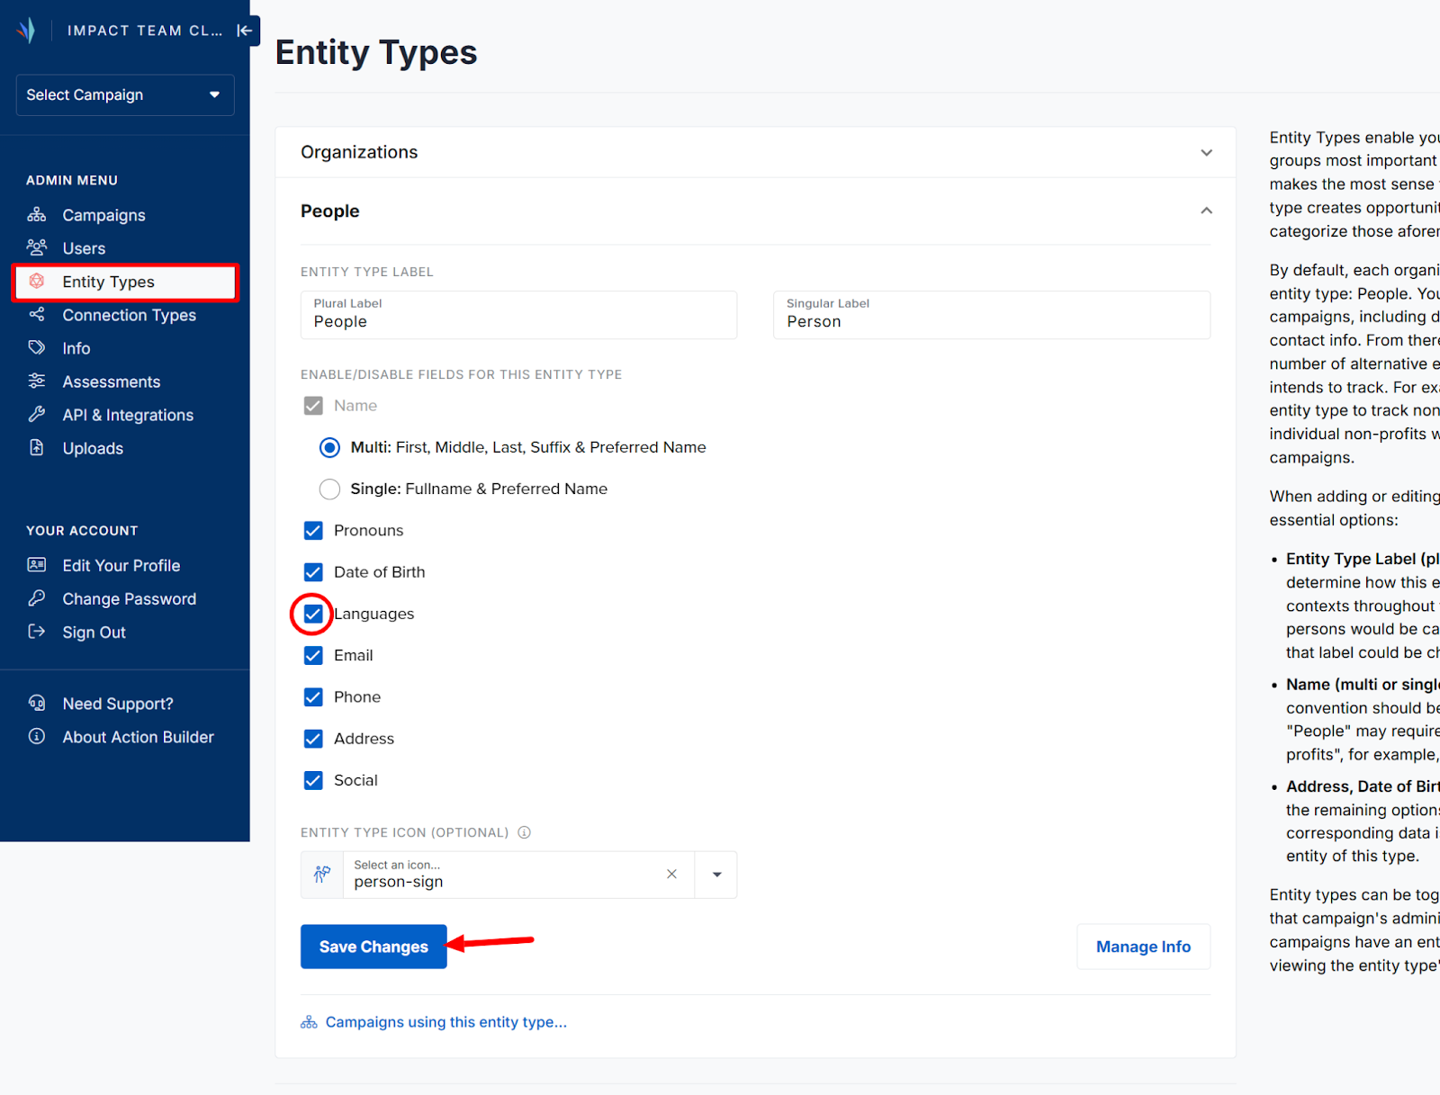The width and height of the screenshot is (1440, 1095).
Task: Click the Entity Types icon in sidebar
Action: click(x=37, y=282)
